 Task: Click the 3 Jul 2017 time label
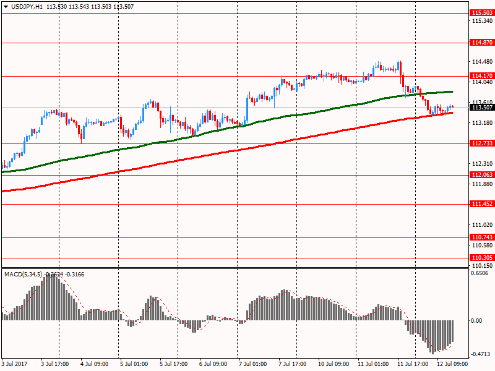point(14,364)
